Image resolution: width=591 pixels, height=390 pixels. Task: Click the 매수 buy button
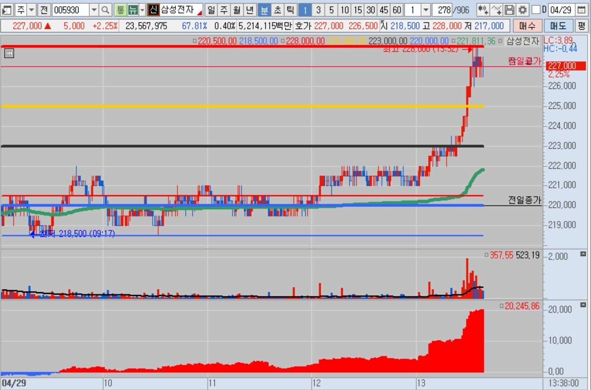point(527,26)
